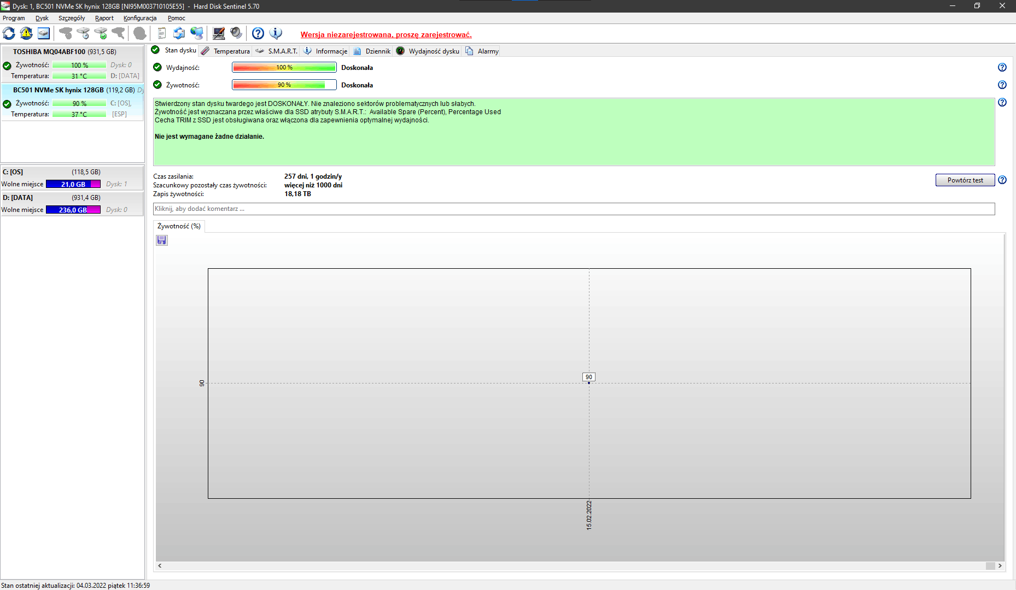Switch to the Stan dysku tab

point(174,50)
